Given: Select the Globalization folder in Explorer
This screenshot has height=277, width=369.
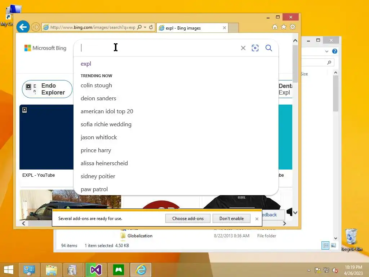Looking at the screenshot, I should click(140, 236).
